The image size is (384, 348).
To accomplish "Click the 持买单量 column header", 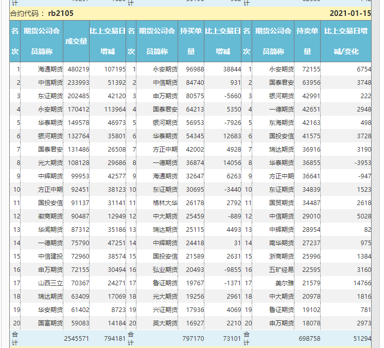I will 191,41.
